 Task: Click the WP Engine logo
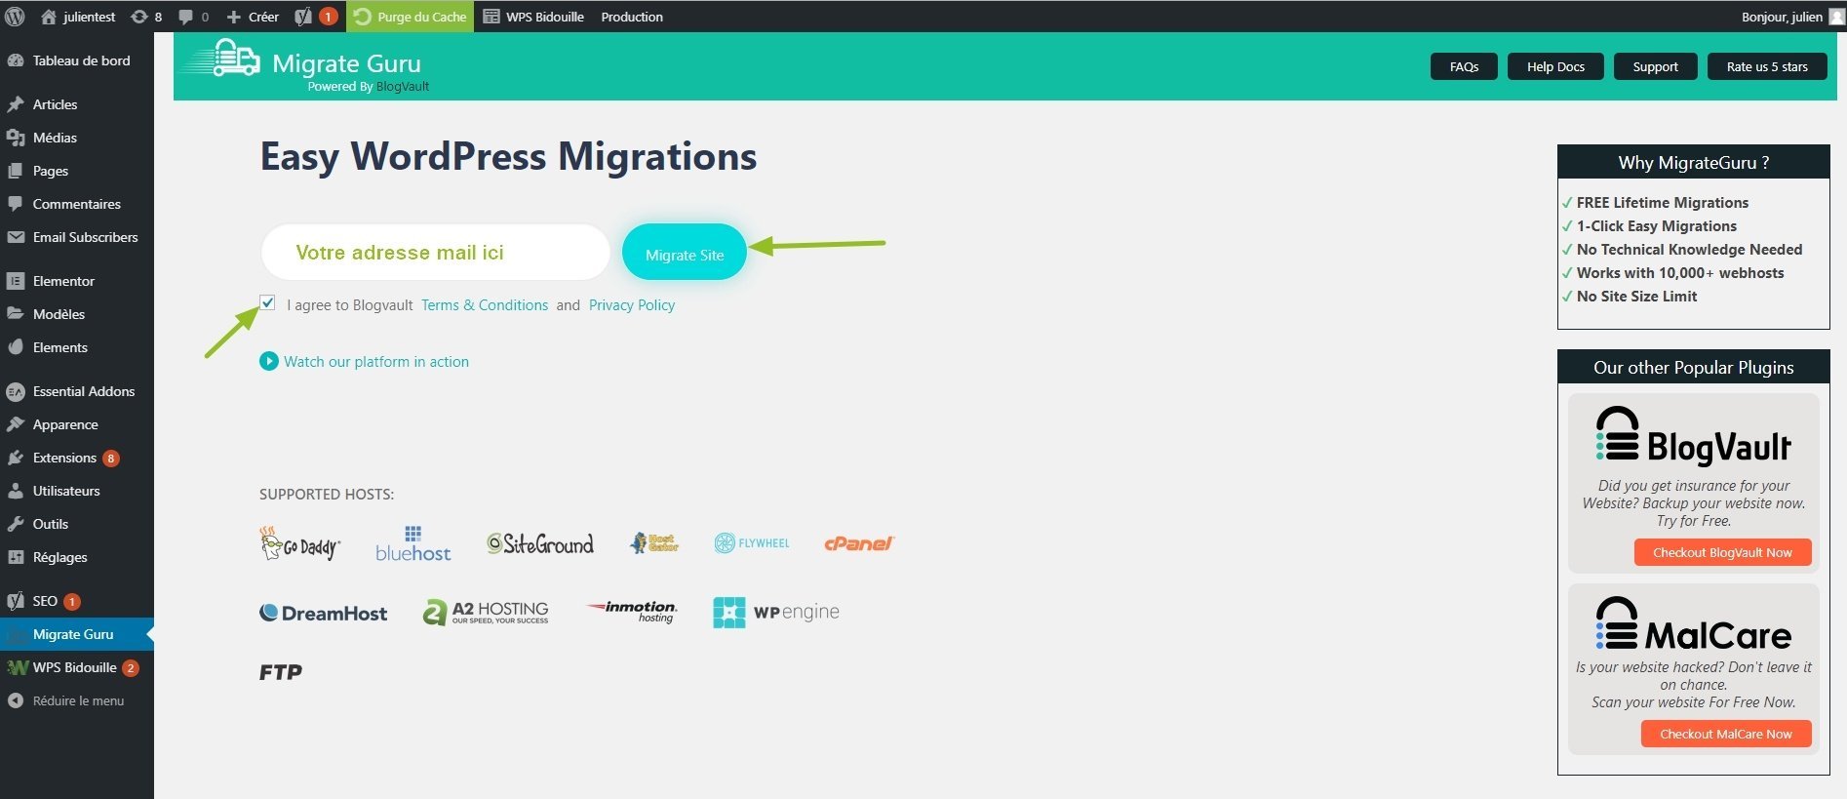[776, 613]
